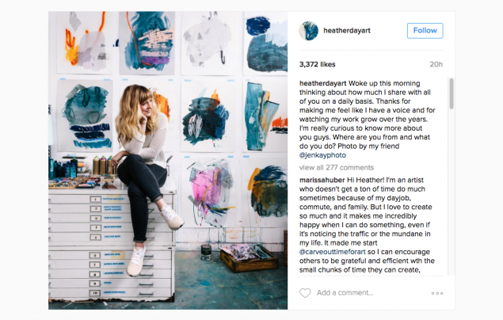
Task: Open the @jenkayphoto mention link
Action: tap(322, 155)
